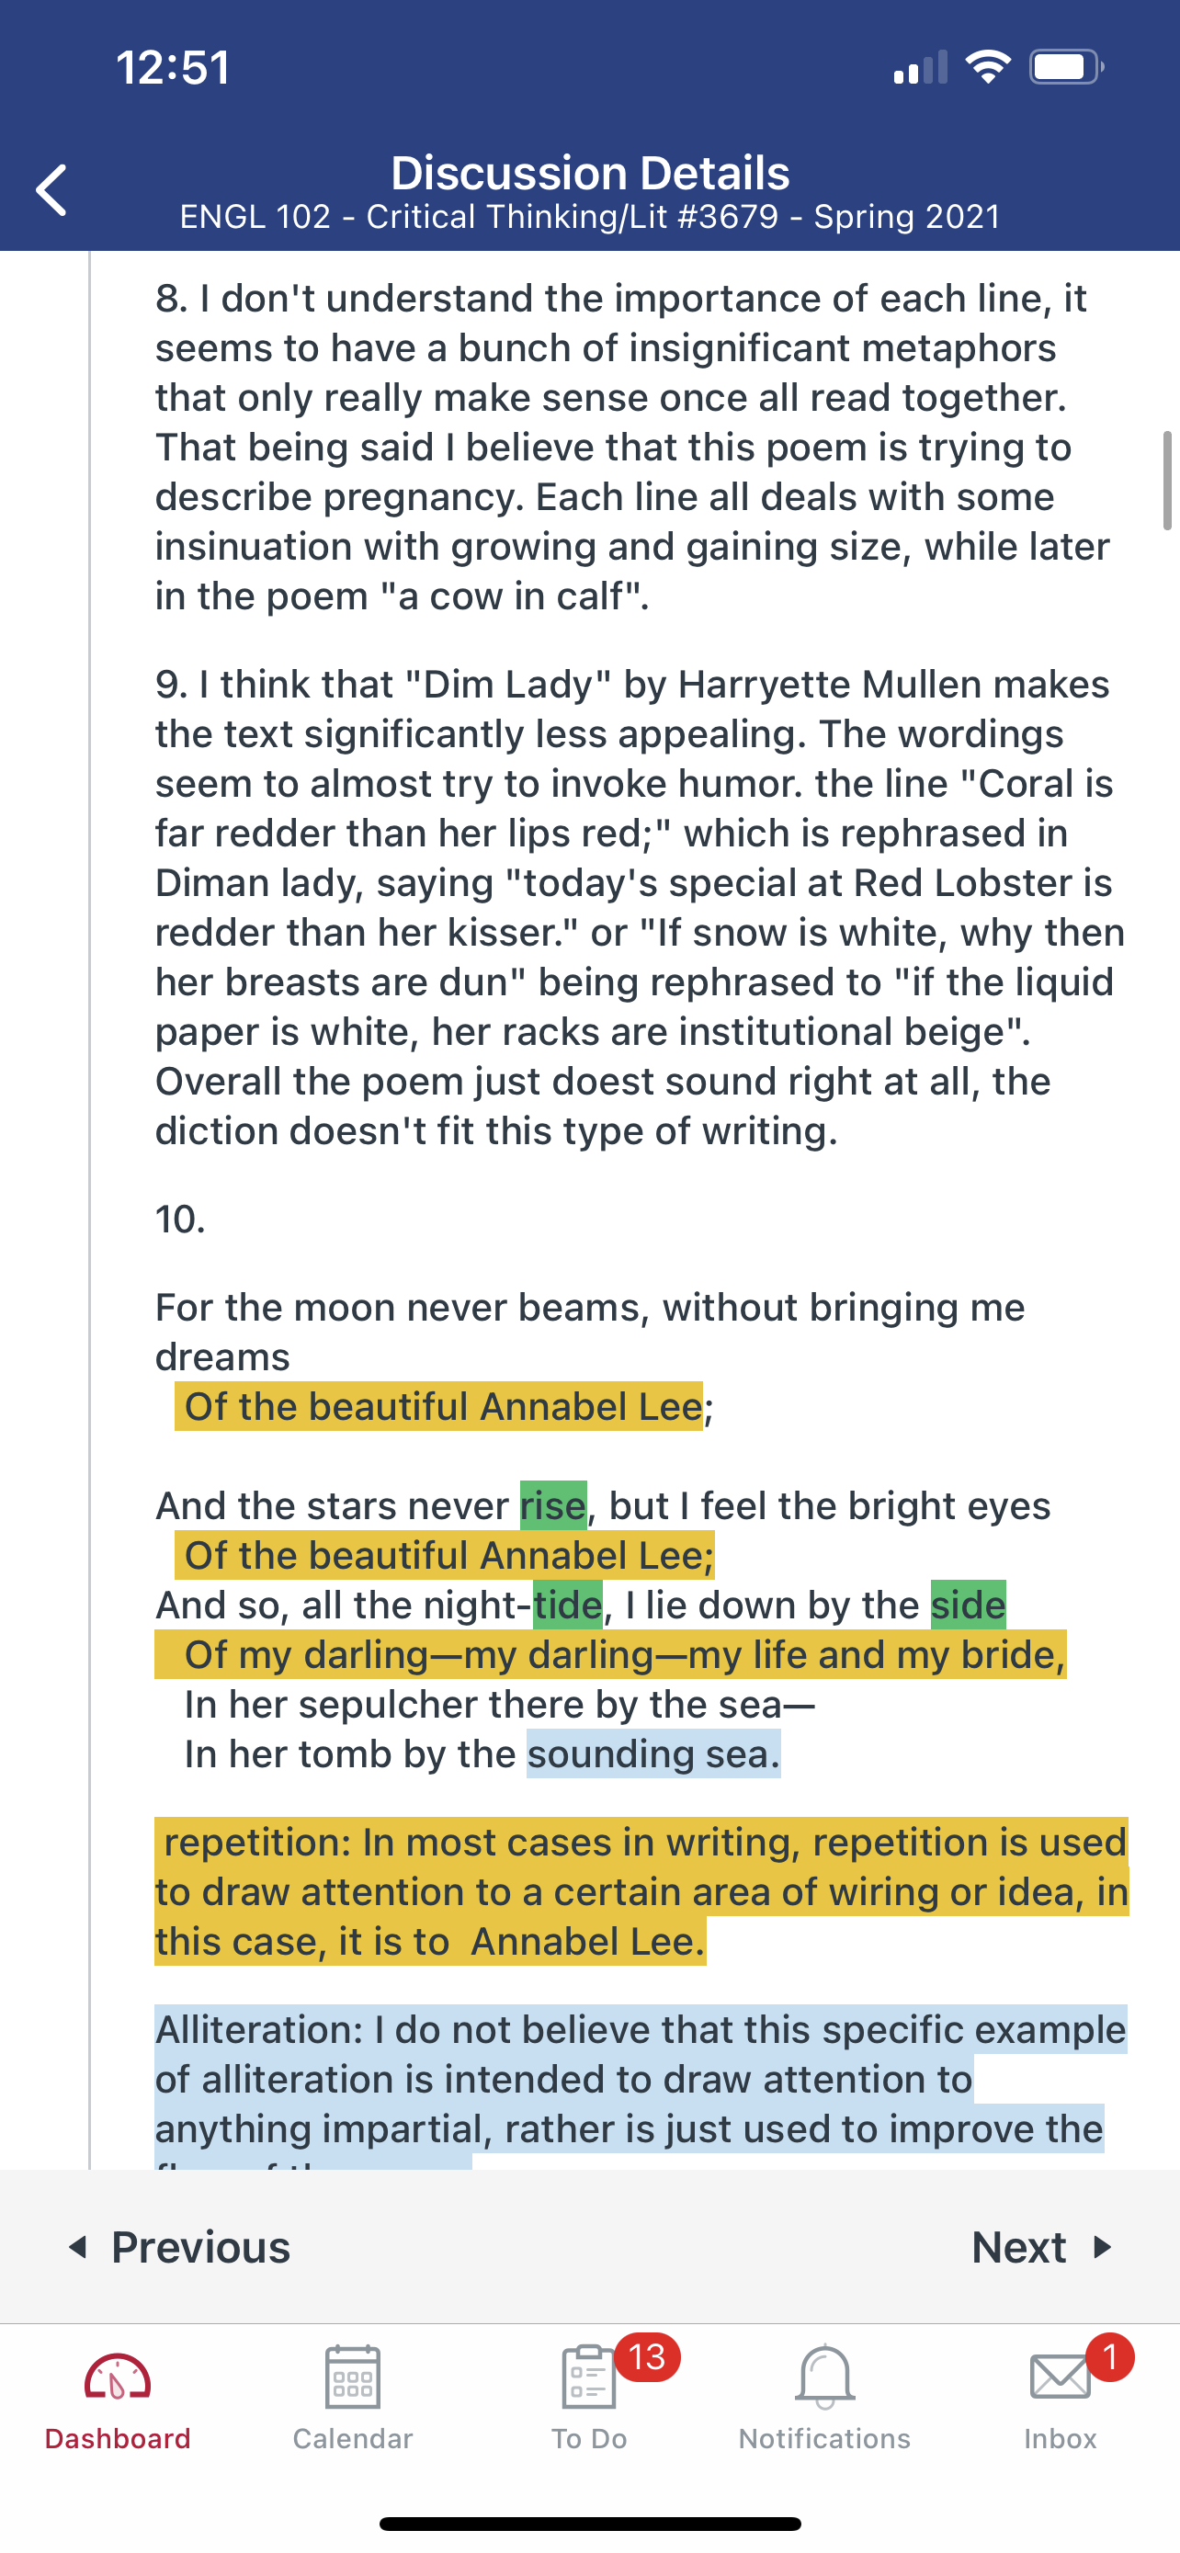Go to the Previous discussion reply
Screen dimensions: 1180x2553
(180, 2247)
